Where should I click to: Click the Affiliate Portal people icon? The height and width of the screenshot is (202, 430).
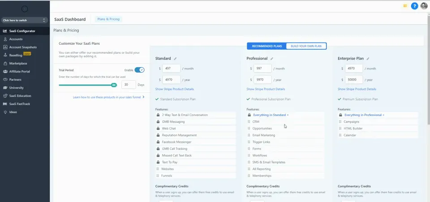5,72
